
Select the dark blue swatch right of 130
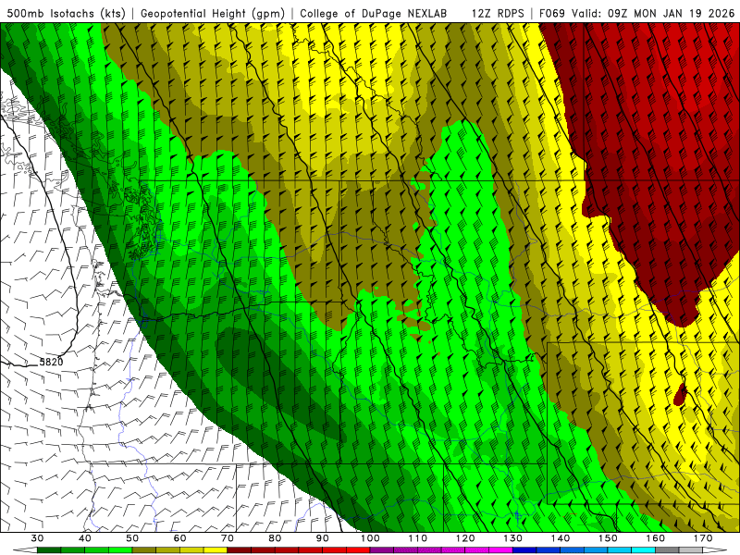pyautogui.click(x=524, y=550)
